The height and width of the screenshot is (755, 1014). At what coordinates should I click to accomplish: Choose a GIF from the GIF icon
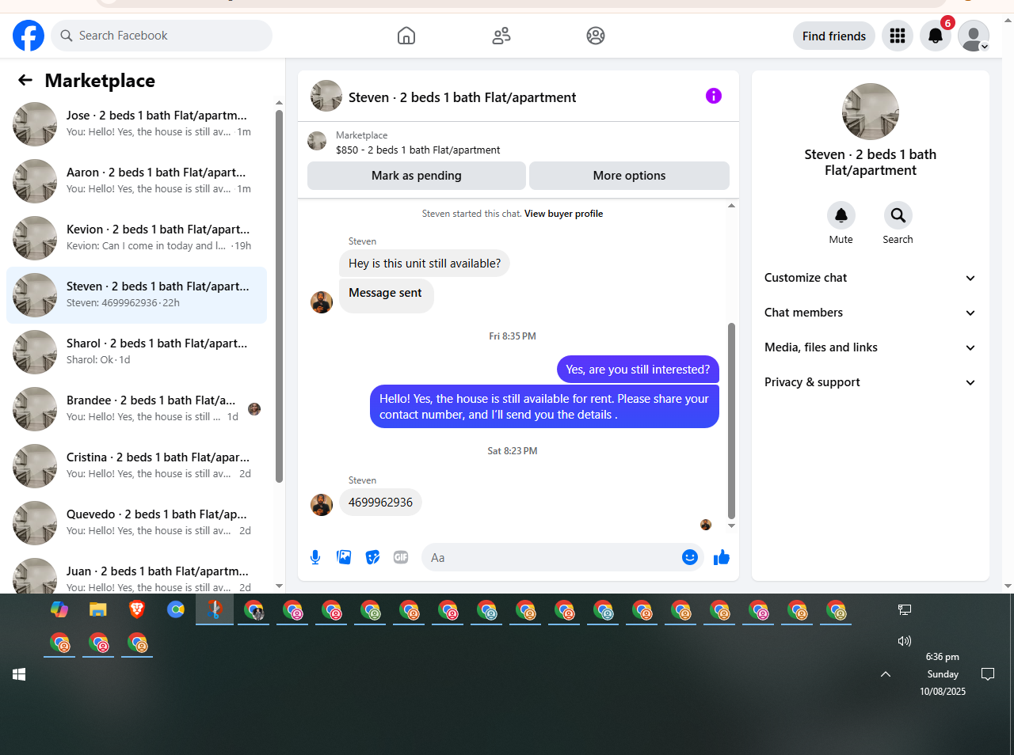(401, 557)
